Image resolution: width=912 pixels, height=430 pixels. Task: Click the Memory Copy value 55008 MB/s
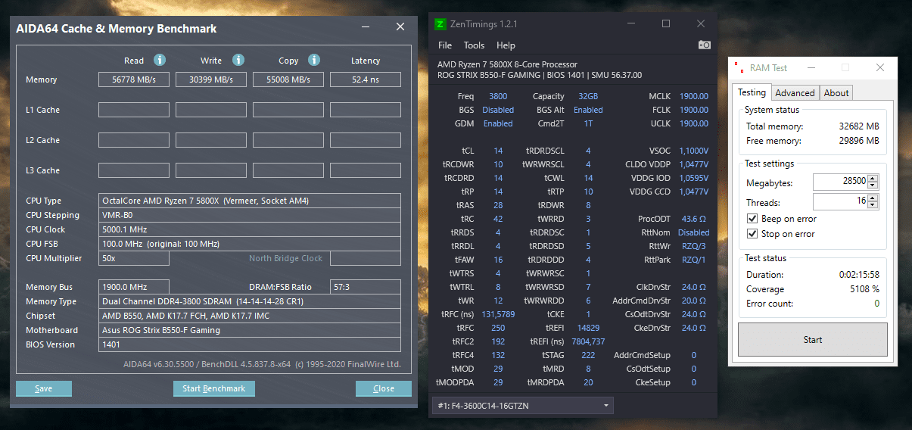[x=288, y=79]
